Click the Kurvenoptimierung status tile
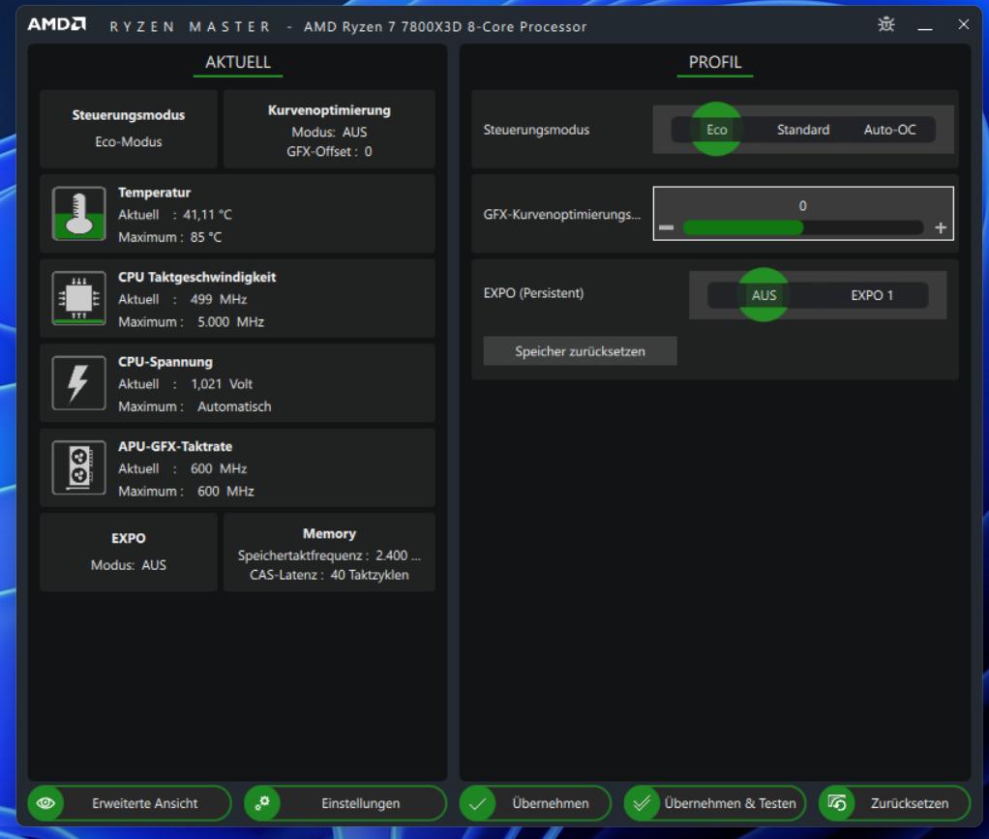 click(x=329, y=129)
